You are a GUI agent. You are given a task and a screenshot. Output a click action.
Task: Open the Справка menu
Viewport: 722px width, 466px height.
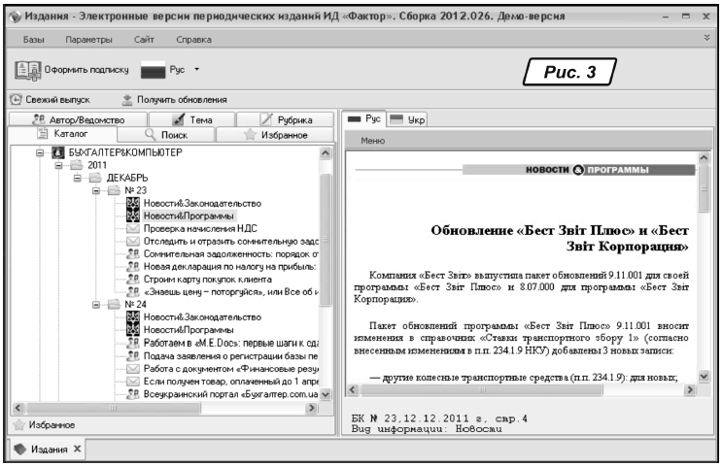(193, 39)
